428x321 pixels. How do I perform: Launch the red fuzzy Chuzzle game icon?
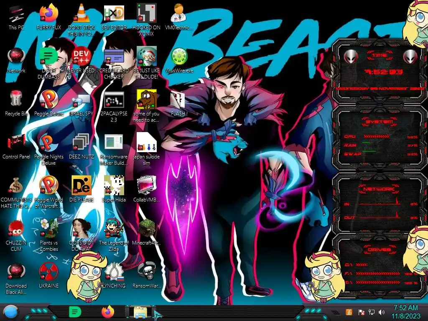(x=16, y=236)
